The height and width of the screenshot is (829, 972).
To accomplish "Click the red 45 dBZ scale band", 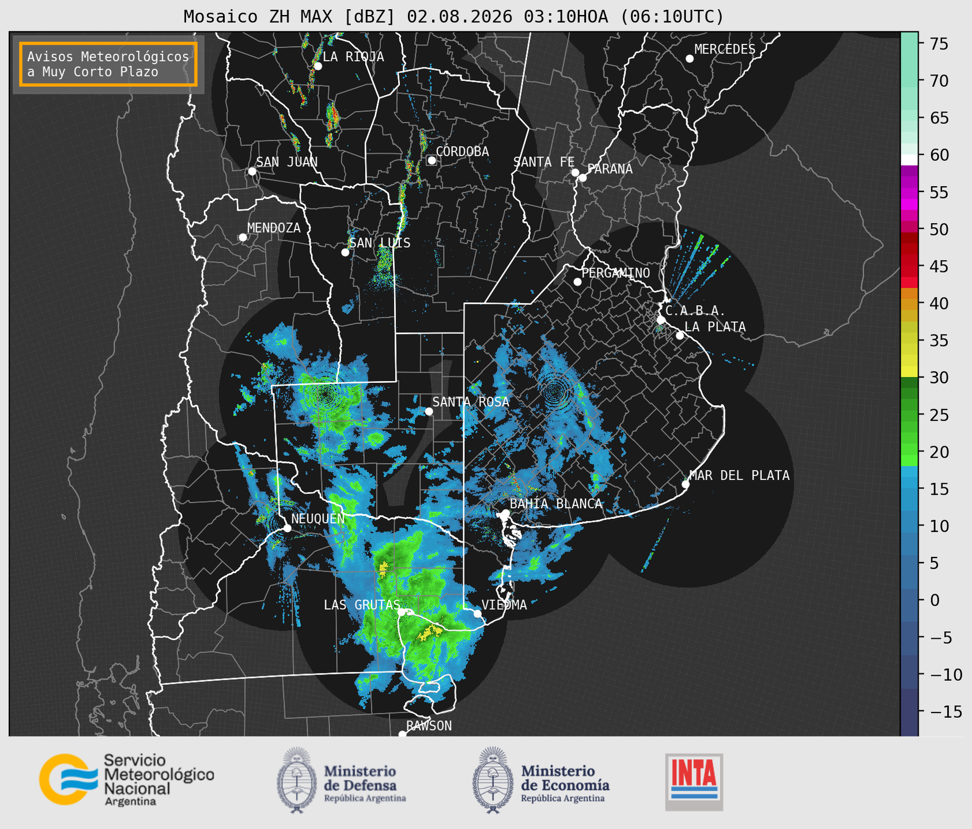I will tap(909, 266).
